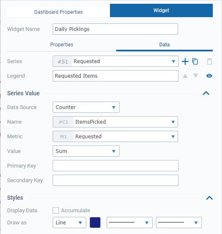Select the Data sub-tab
Viewport: 222px width, 234px height.
point(164,45)
